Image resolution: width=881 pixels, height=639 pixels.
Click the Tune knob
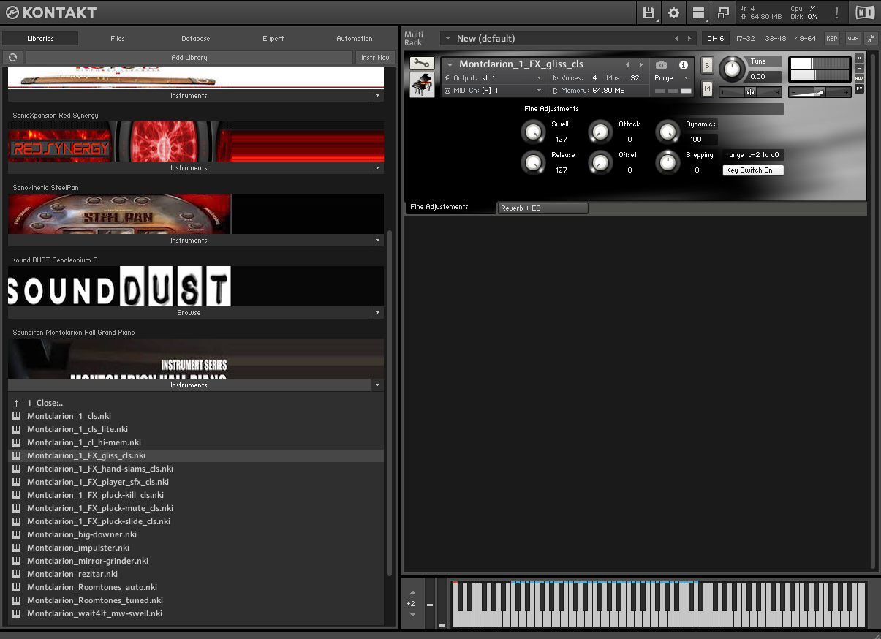click(730, 69)
